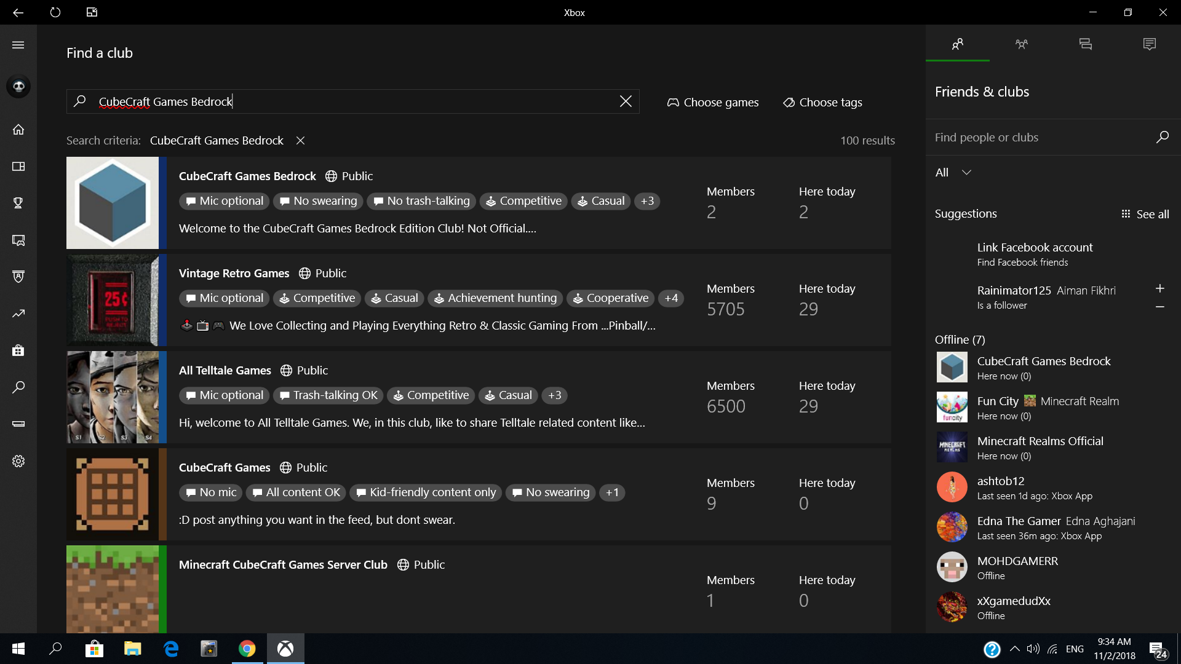The height and width of the screenshot is (664, 1181).
Task: Open the profile gamerpic in sidebar
Action: click(x=18, y=86)
